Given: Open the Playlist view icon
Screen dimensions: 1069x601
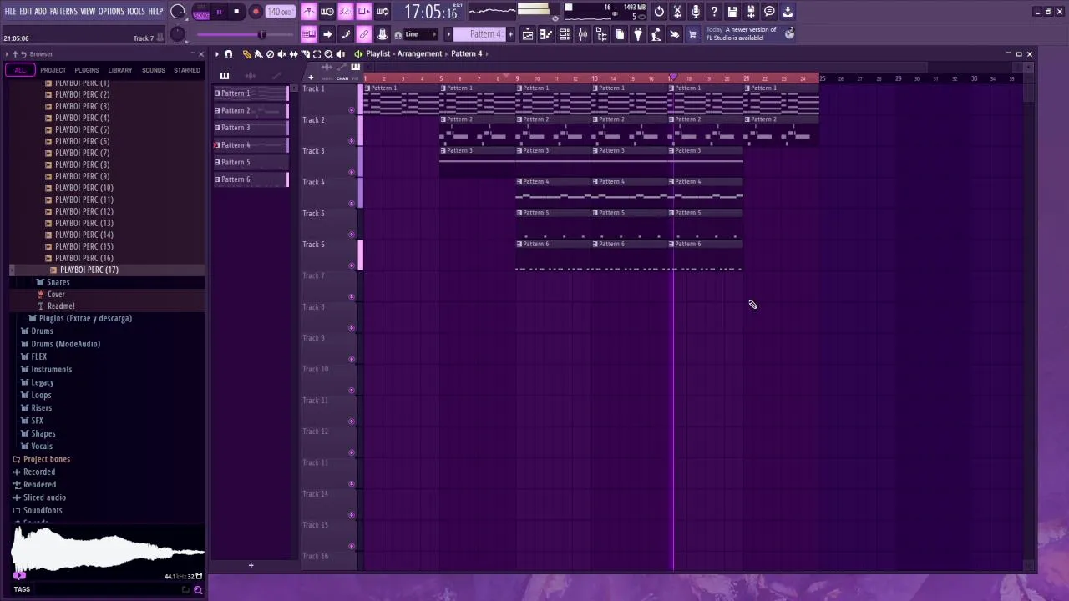Looking at the screenshot, I should (528, 34).
